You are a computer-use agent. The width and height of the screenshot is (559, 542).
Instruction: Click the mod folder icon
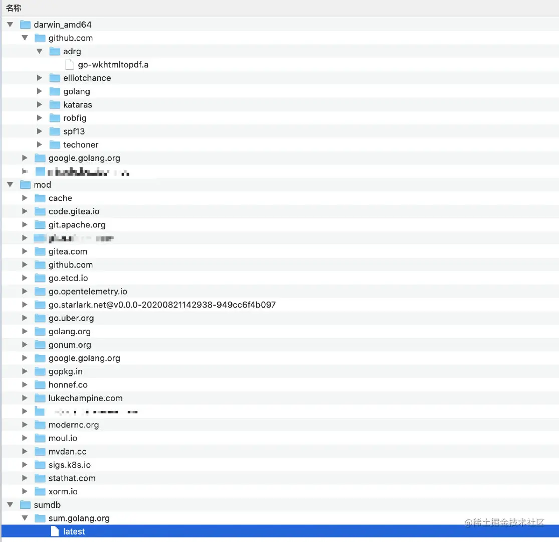(x=25, y=185)
